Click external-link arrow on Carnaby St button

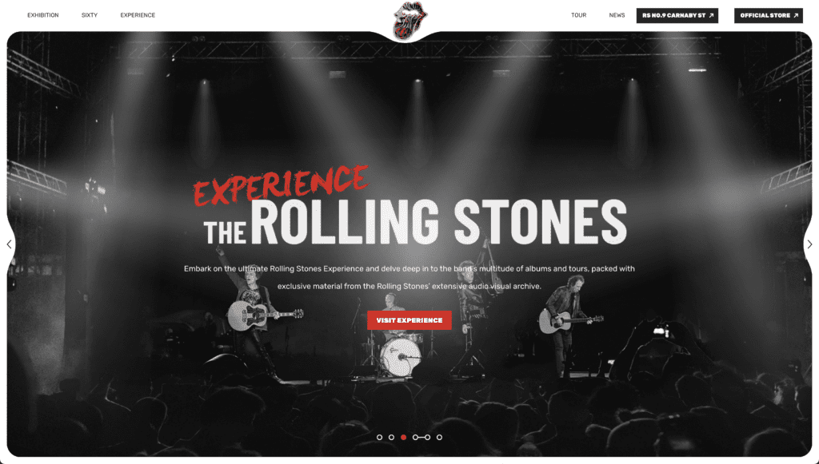(x=711, y=16)
